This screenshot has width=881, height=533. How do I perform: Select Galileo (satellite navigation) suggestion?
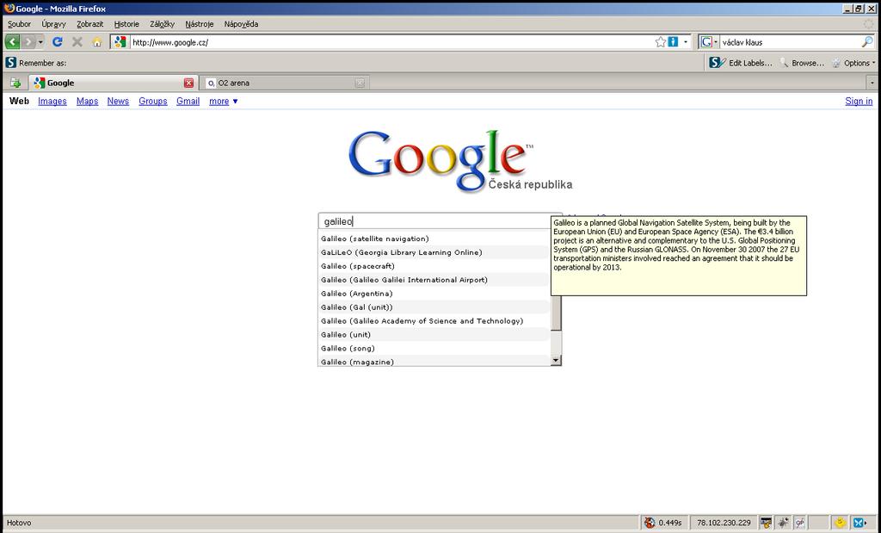point(434,239)
